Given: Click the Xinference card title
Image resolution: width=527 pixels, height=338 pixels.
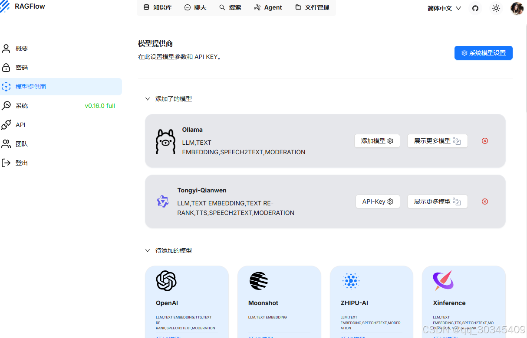Looking at the screenshot, I should pos(449,303).
